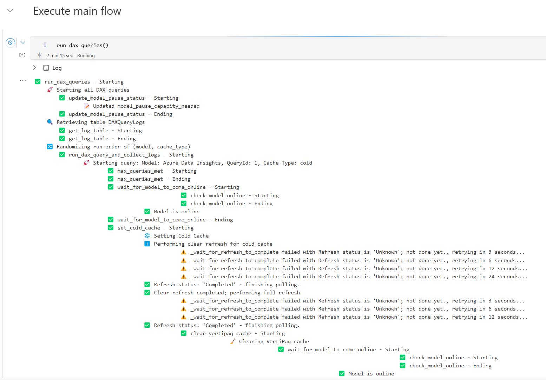Image resolution: width=546 pixels, height=380 pixels.
Task: Click the running spinner status indicator
Action: click(39, 55)
